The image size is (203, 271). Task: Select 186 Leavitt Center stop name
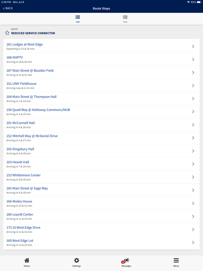coord(20,215)
